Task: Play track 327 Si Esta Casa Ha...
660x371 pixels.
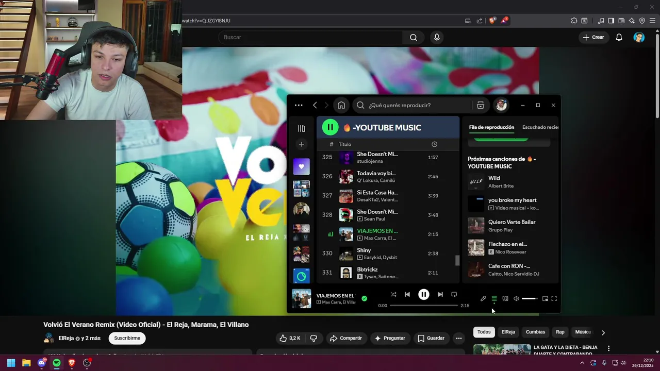Action: tap(388, 196)
